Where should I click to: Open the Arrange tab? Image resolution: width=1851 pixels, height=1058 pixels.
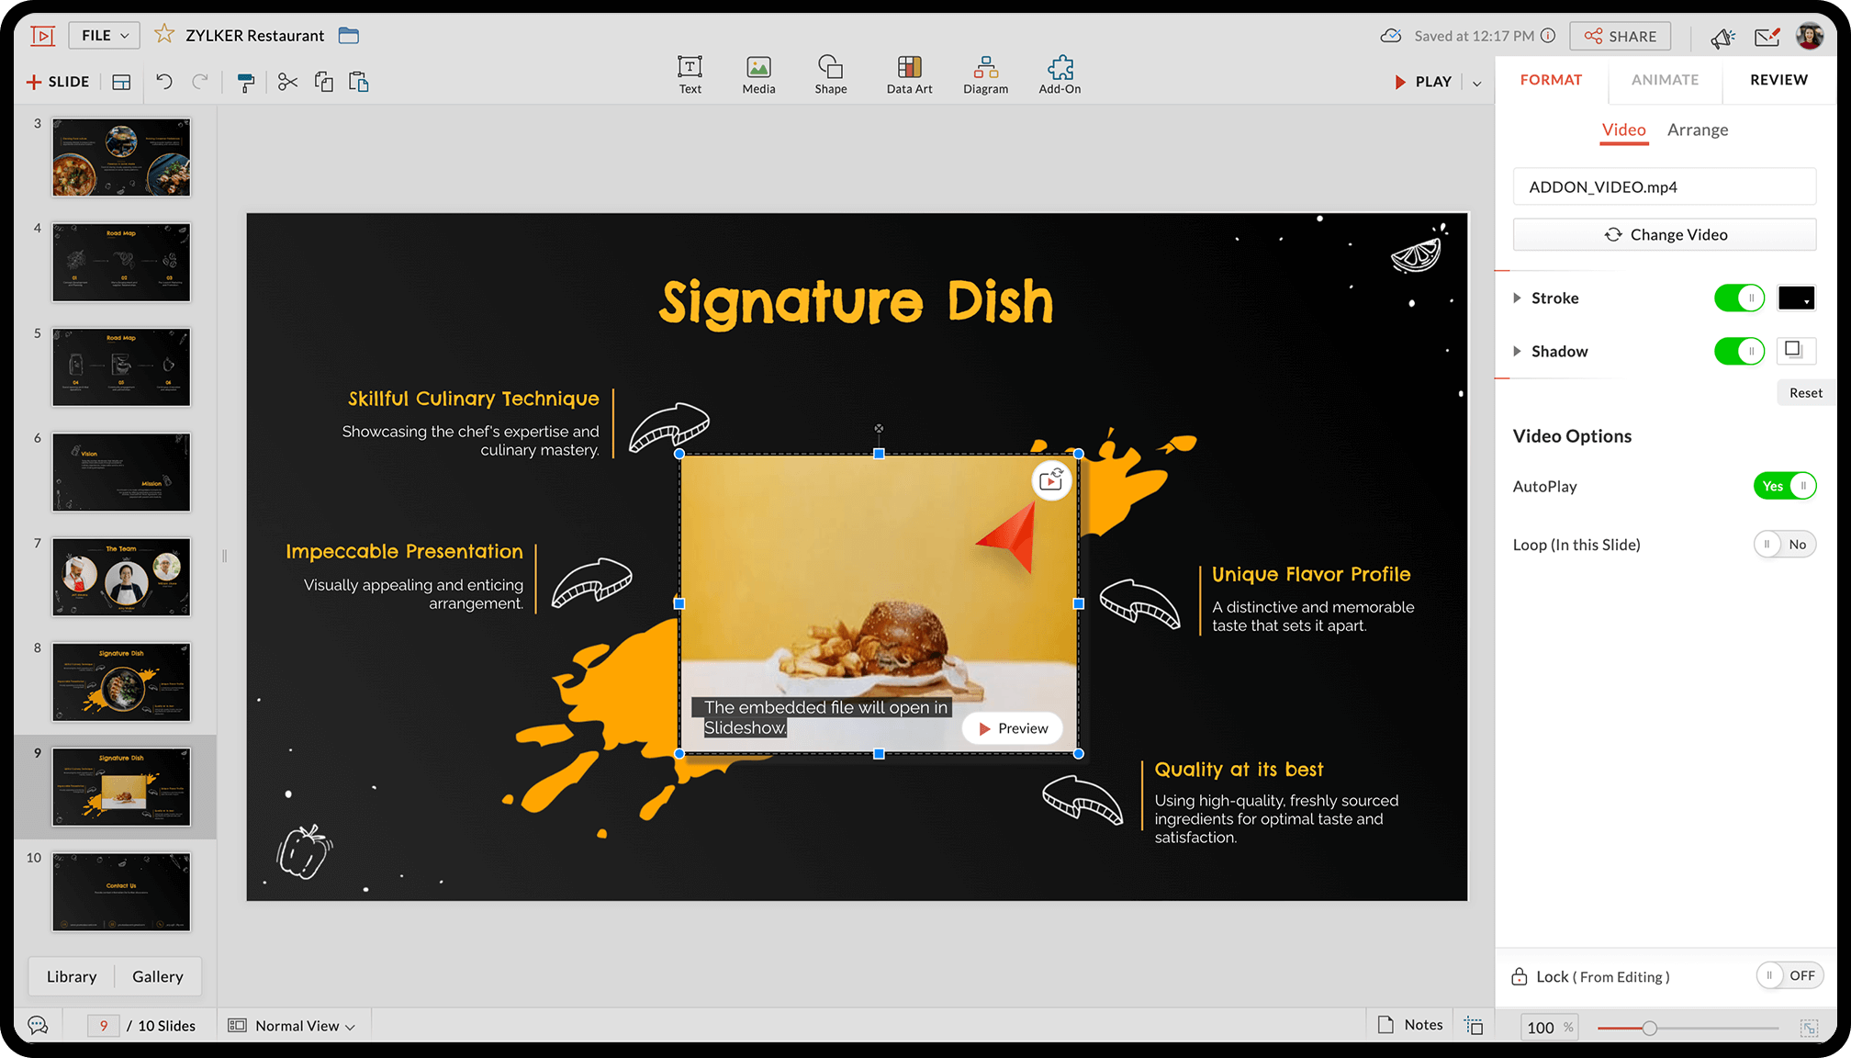click(1697, 130)
